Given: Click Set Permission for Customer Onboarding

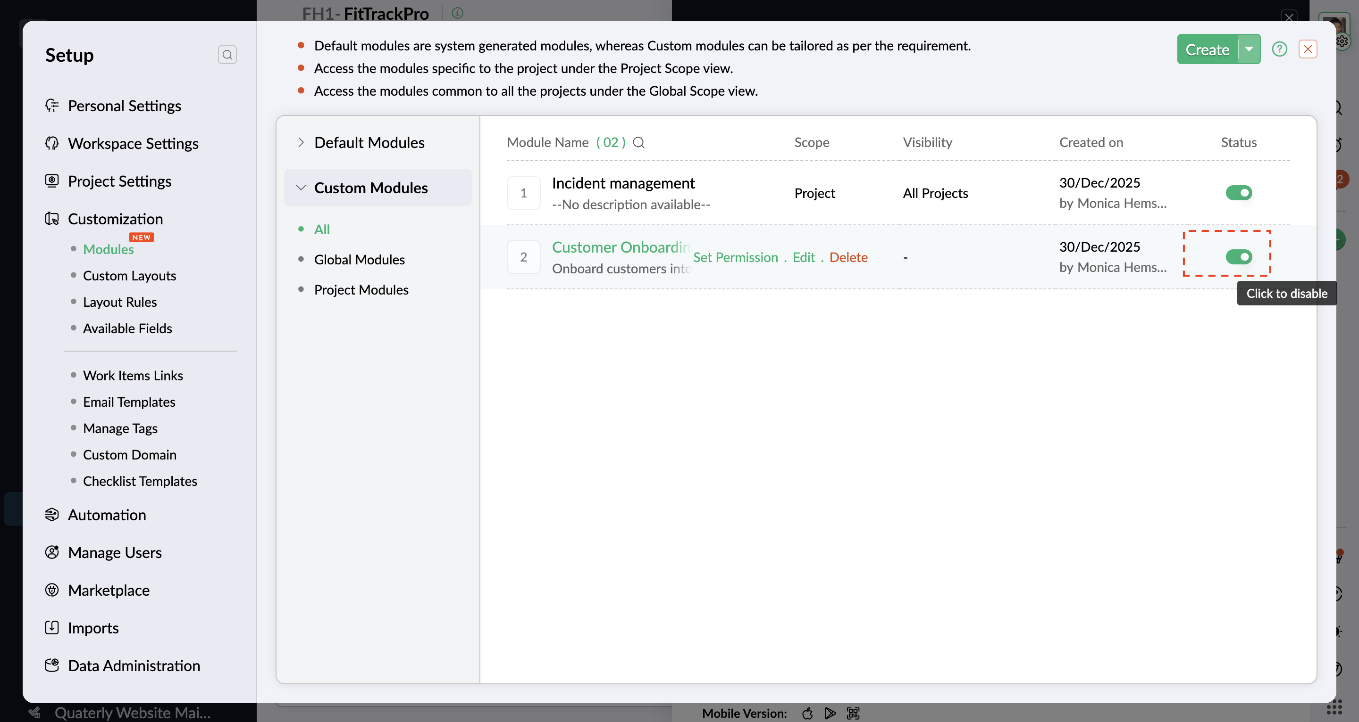Looking at the screenshot, I should (736, 257).
